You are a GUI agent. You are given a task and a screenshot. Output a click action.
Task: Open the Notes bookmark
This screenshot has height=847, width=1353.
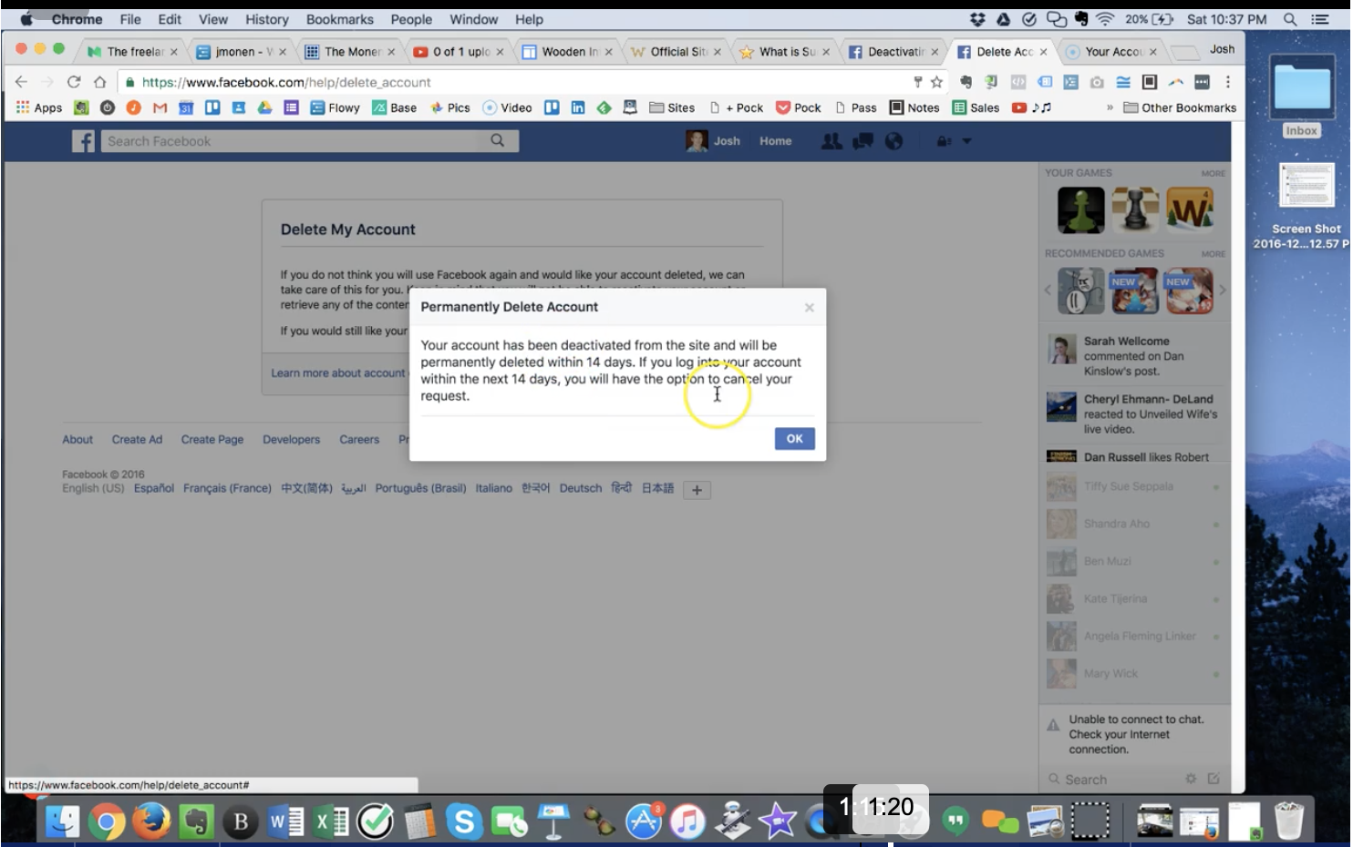coord(914,107)
